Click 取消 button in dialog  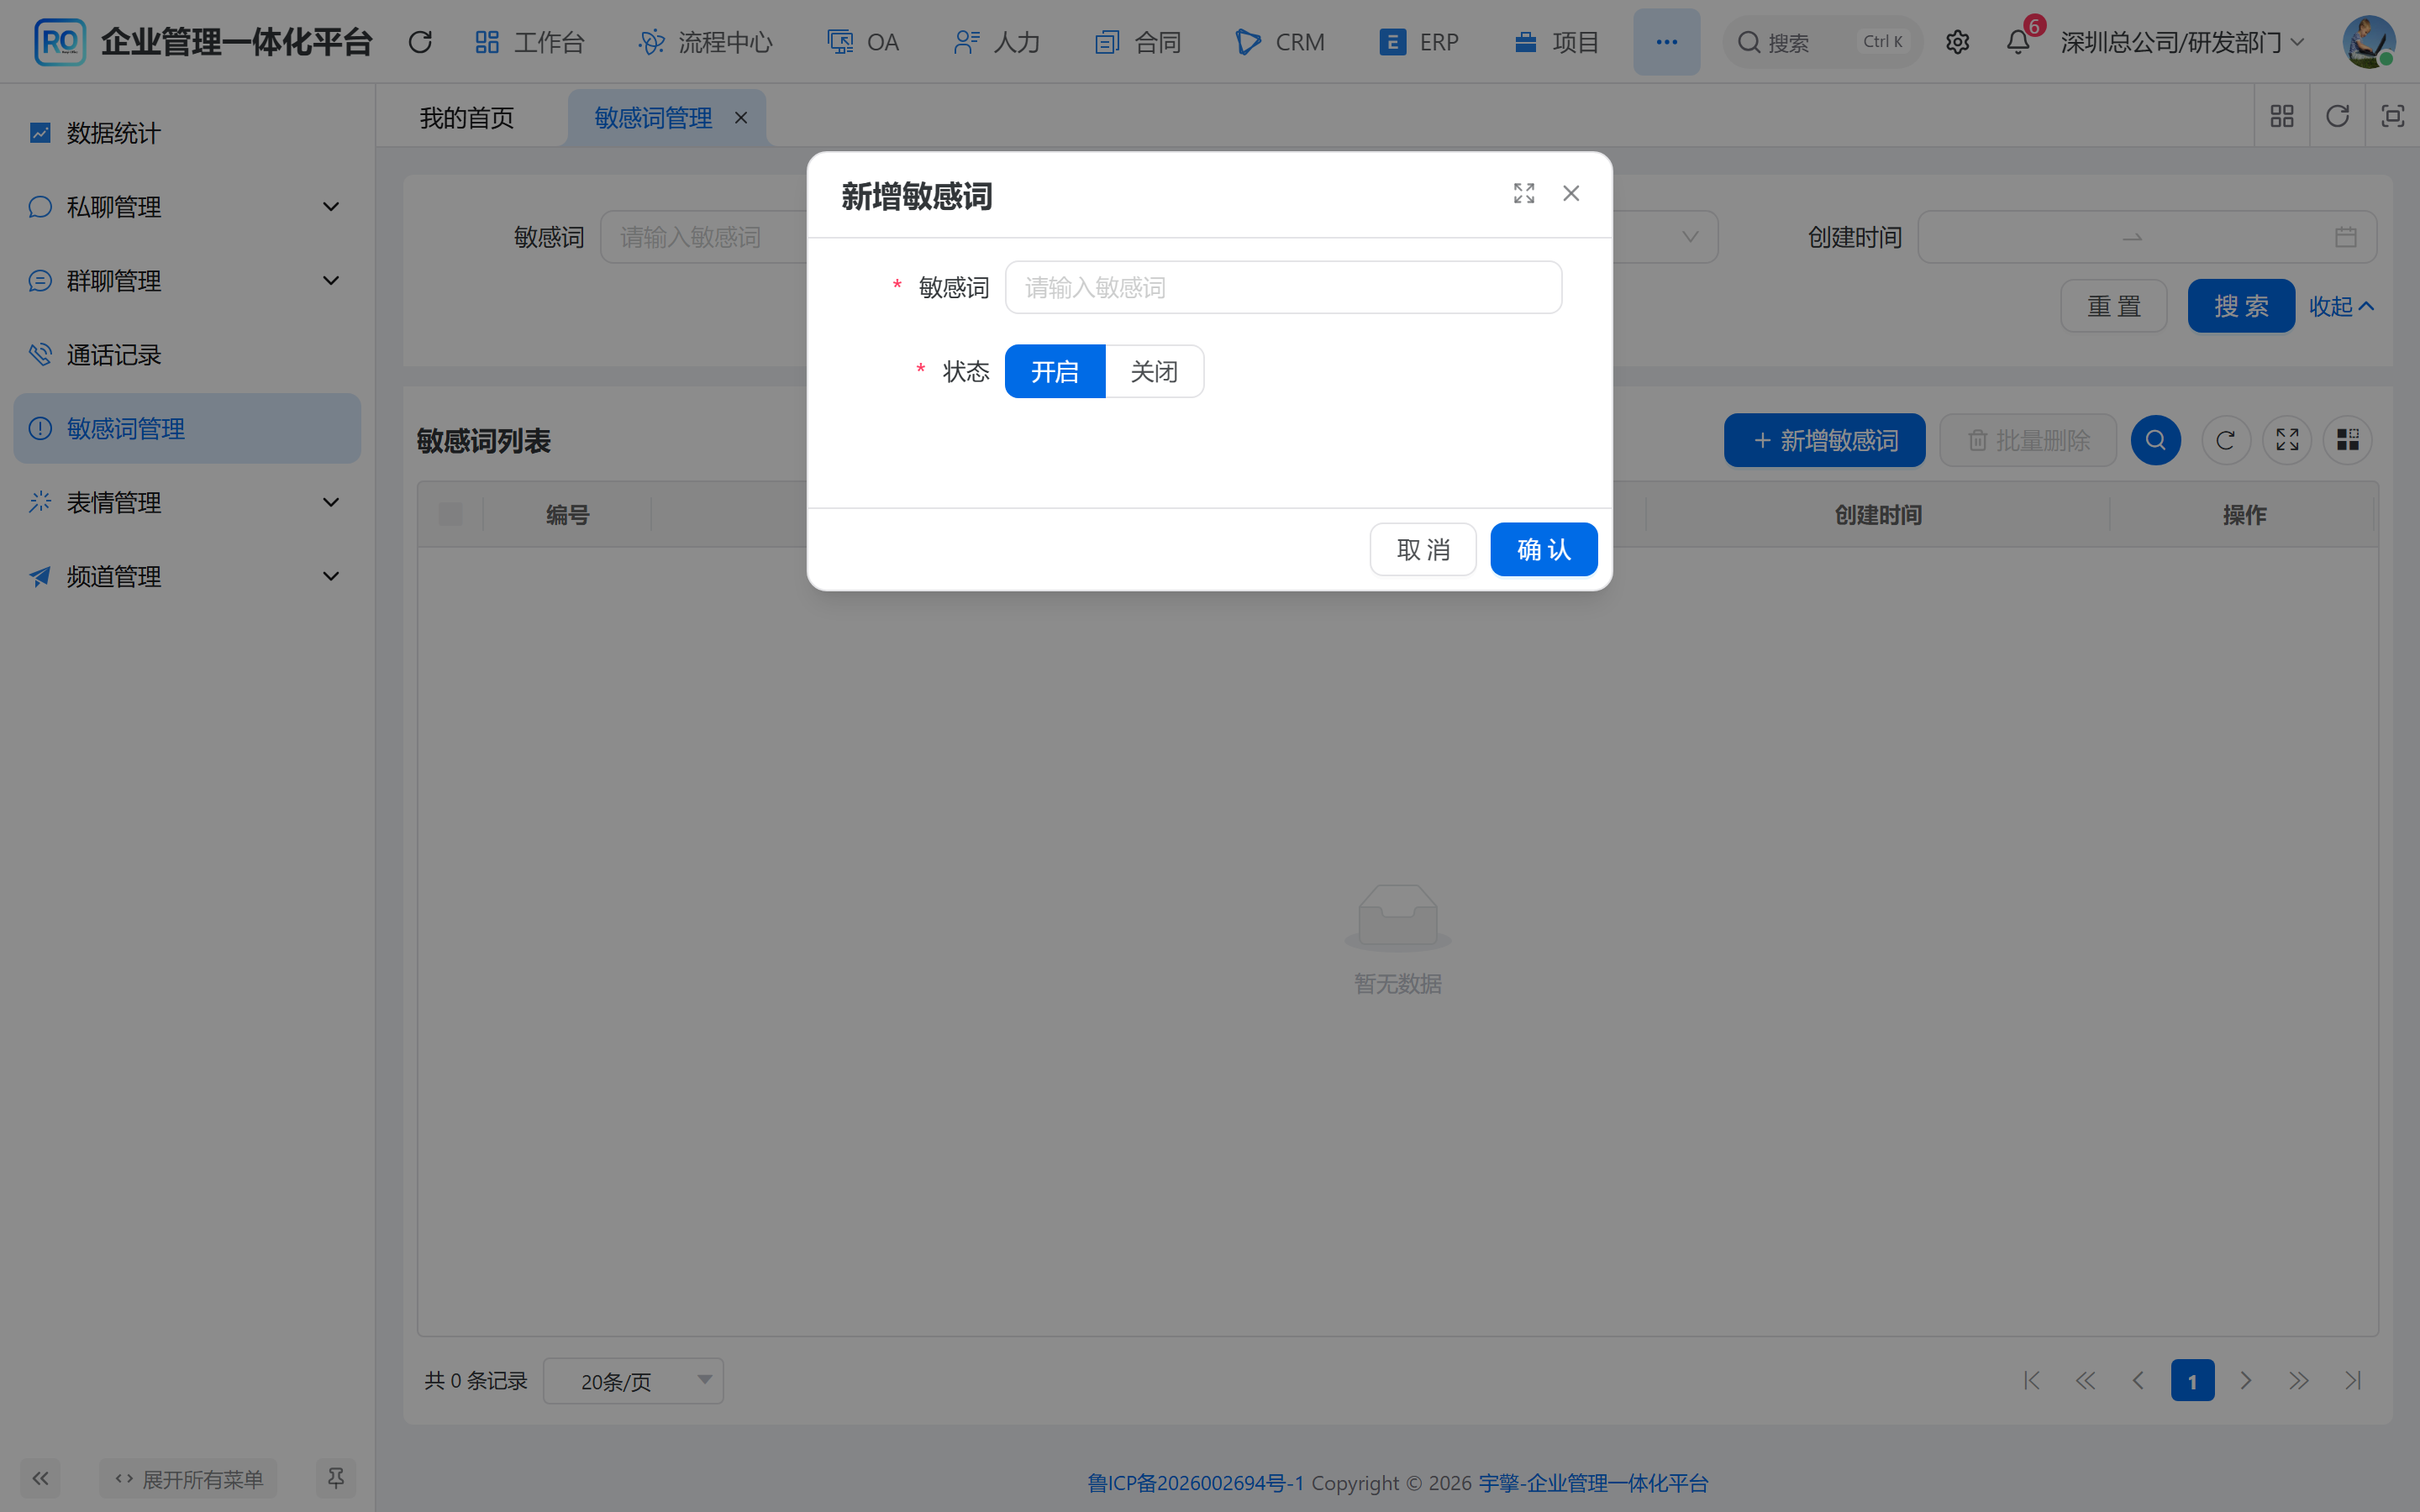coord(1423,549)
